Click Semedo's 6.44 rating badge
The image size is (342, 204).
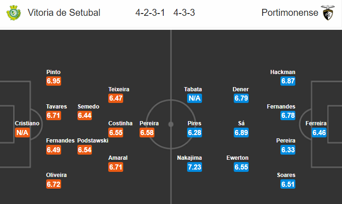tap(84, 116)
